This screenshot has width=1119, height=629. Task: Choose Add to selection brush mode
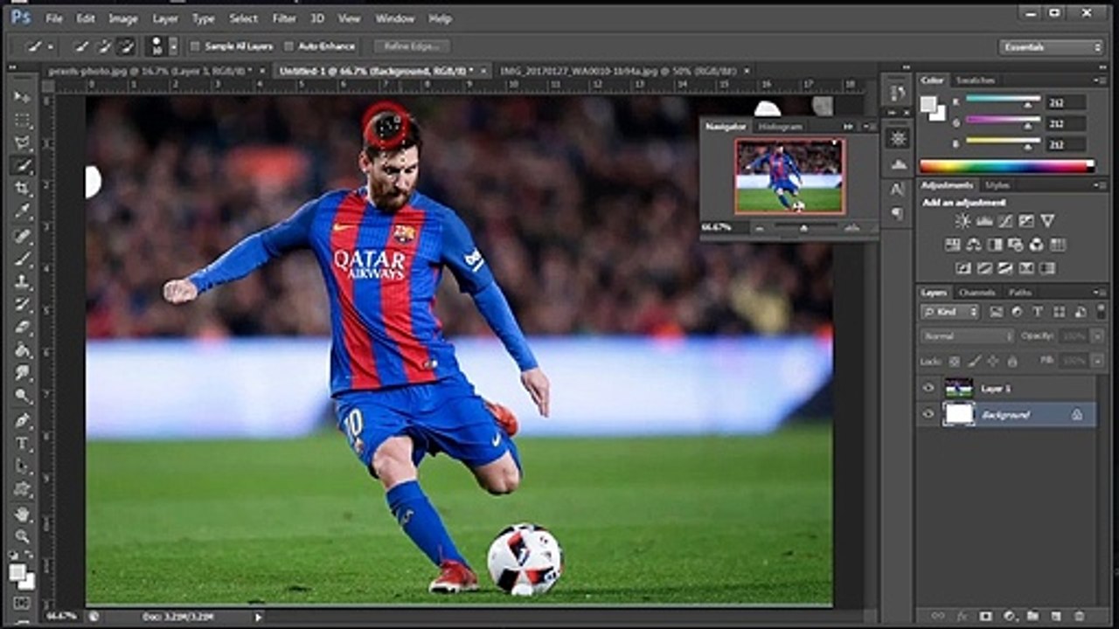(x=104, y=46)
